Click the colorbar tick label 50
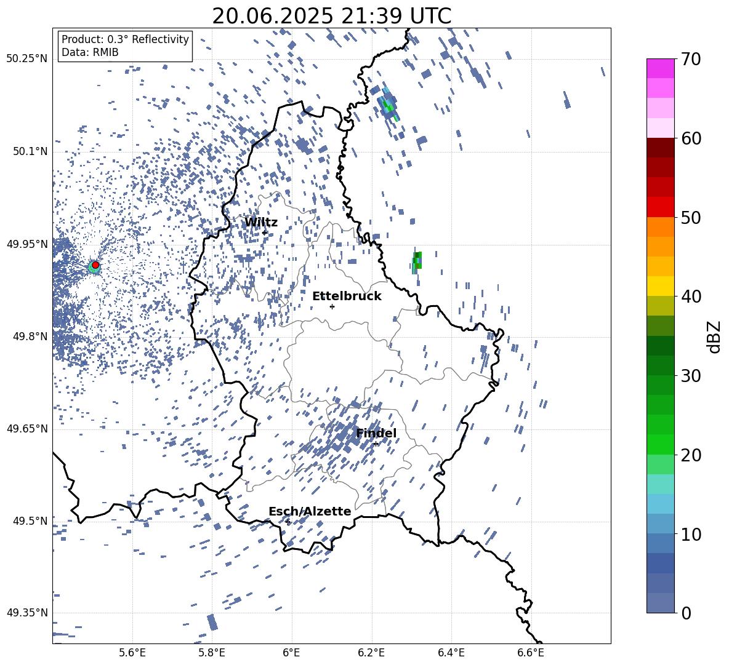This screenshot has height=665, width=729. (691, 217)
